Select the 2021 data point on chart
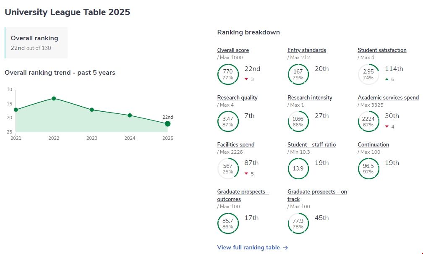The image size is (423, 254). pos(16,110)
